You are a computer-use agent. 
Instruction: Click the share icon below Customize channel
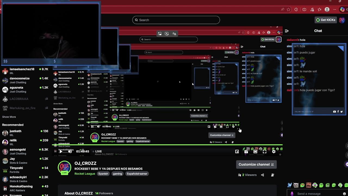coord(262,175)
